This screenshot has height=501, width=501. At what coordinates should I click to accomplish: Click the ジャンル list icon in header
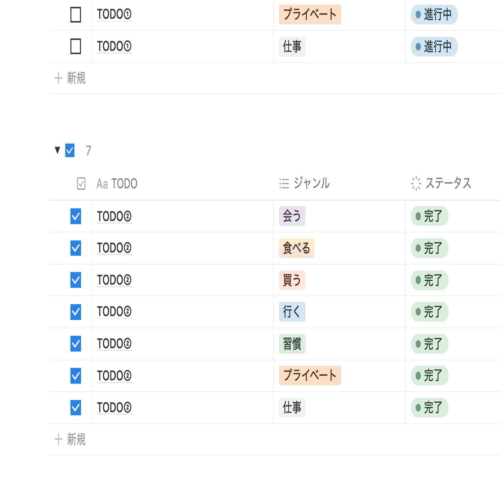point(284,184)
